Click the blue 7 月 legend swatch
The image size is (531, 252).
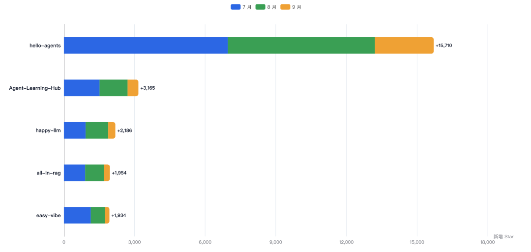click(x=236, y=7)
